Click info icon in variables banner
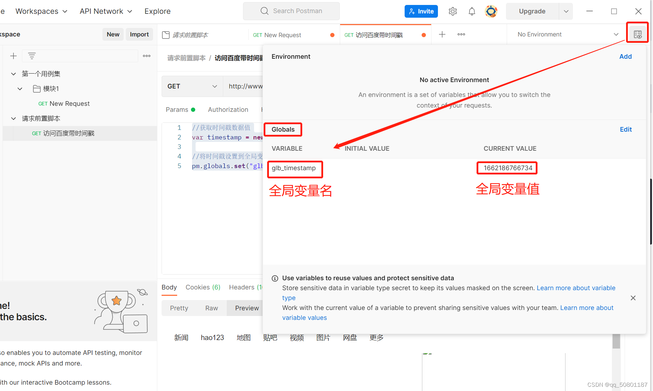This screenshot has width=653, height=391. coord(275,278)
